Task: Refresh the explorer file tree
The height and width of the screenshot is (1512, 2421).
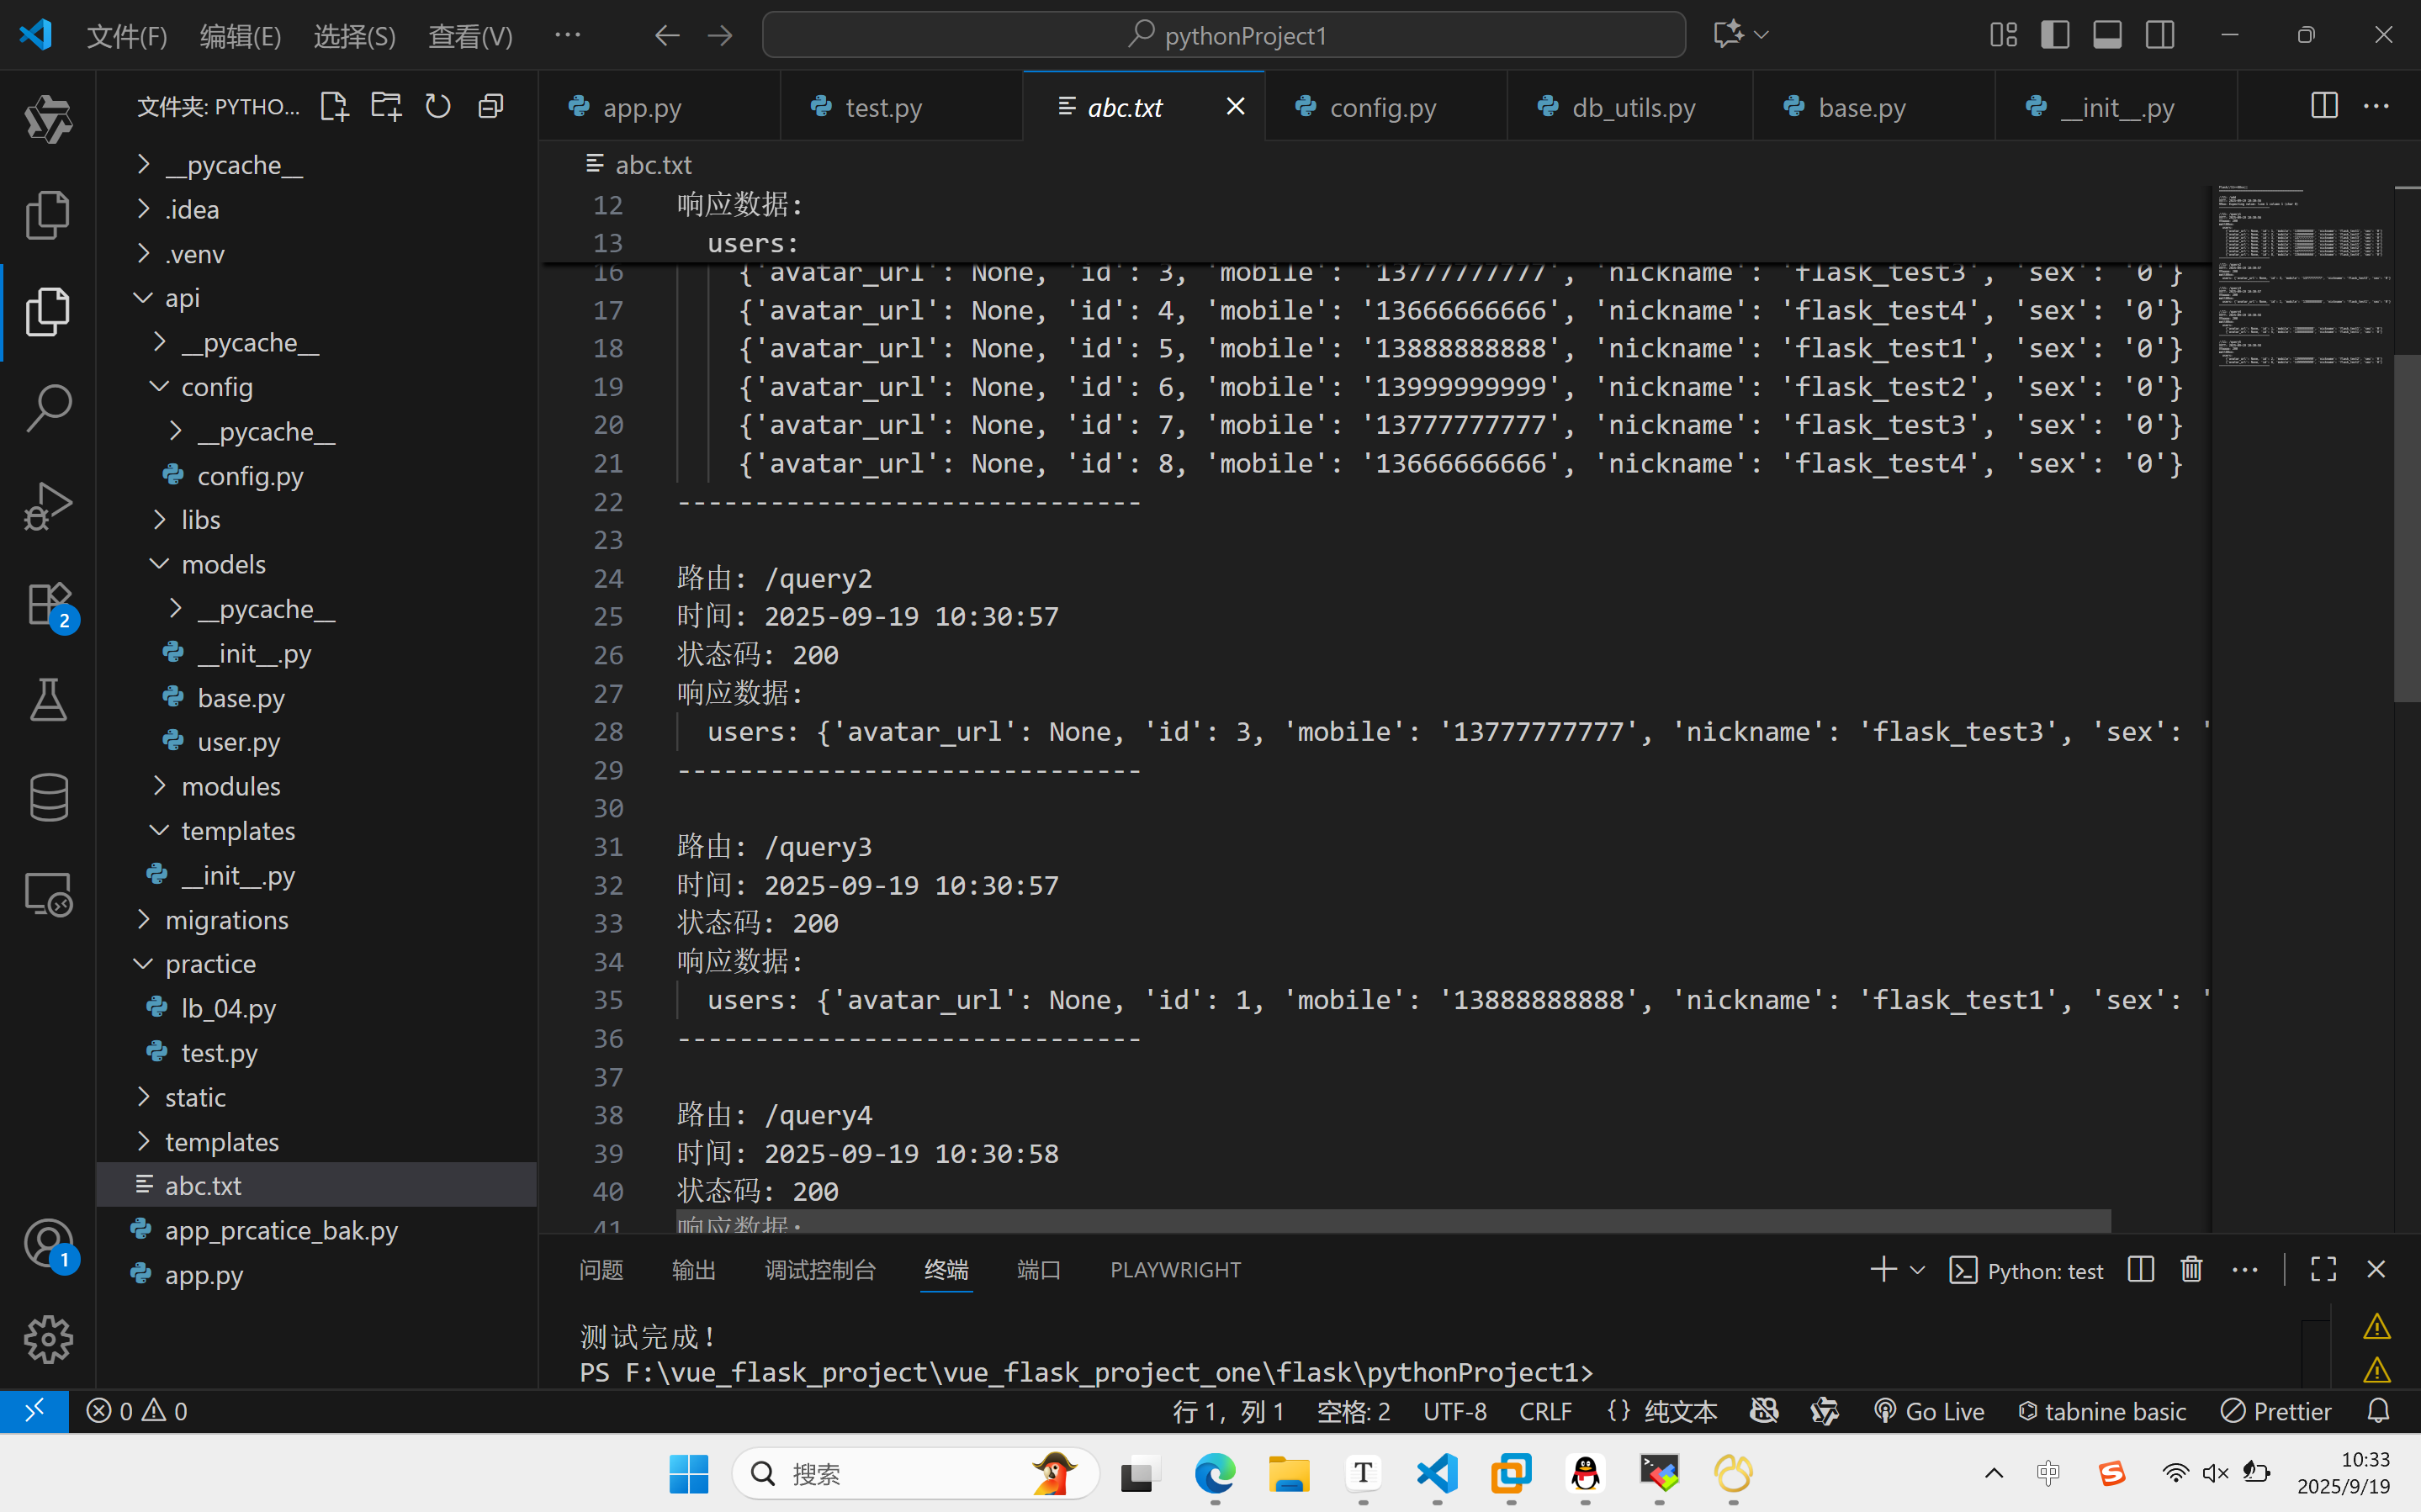Action: (438, 106)
